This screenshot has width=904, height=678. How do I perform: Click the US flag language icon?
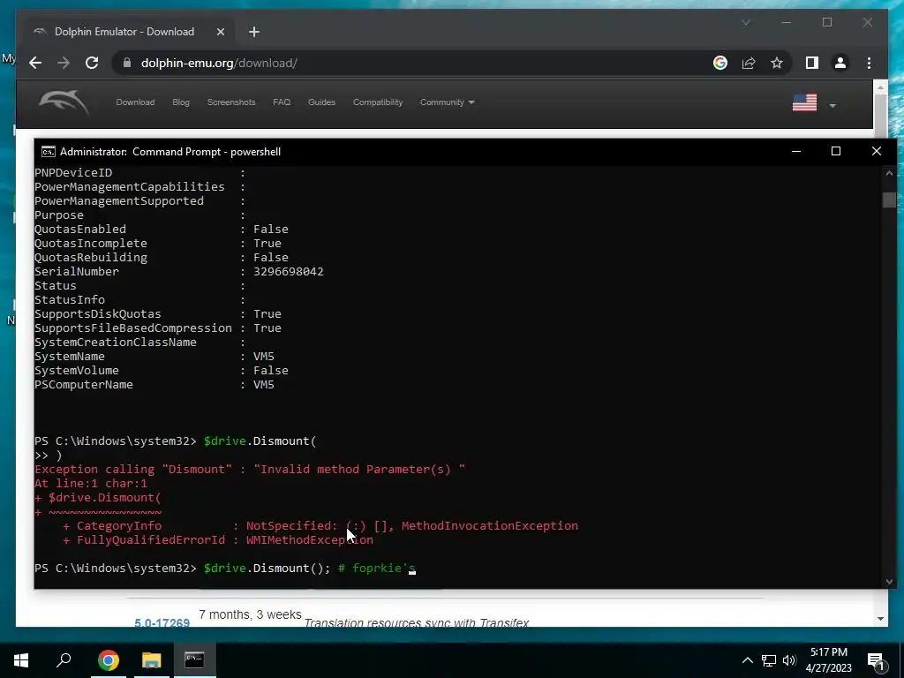pyautogui.click(x=804, y=102)
